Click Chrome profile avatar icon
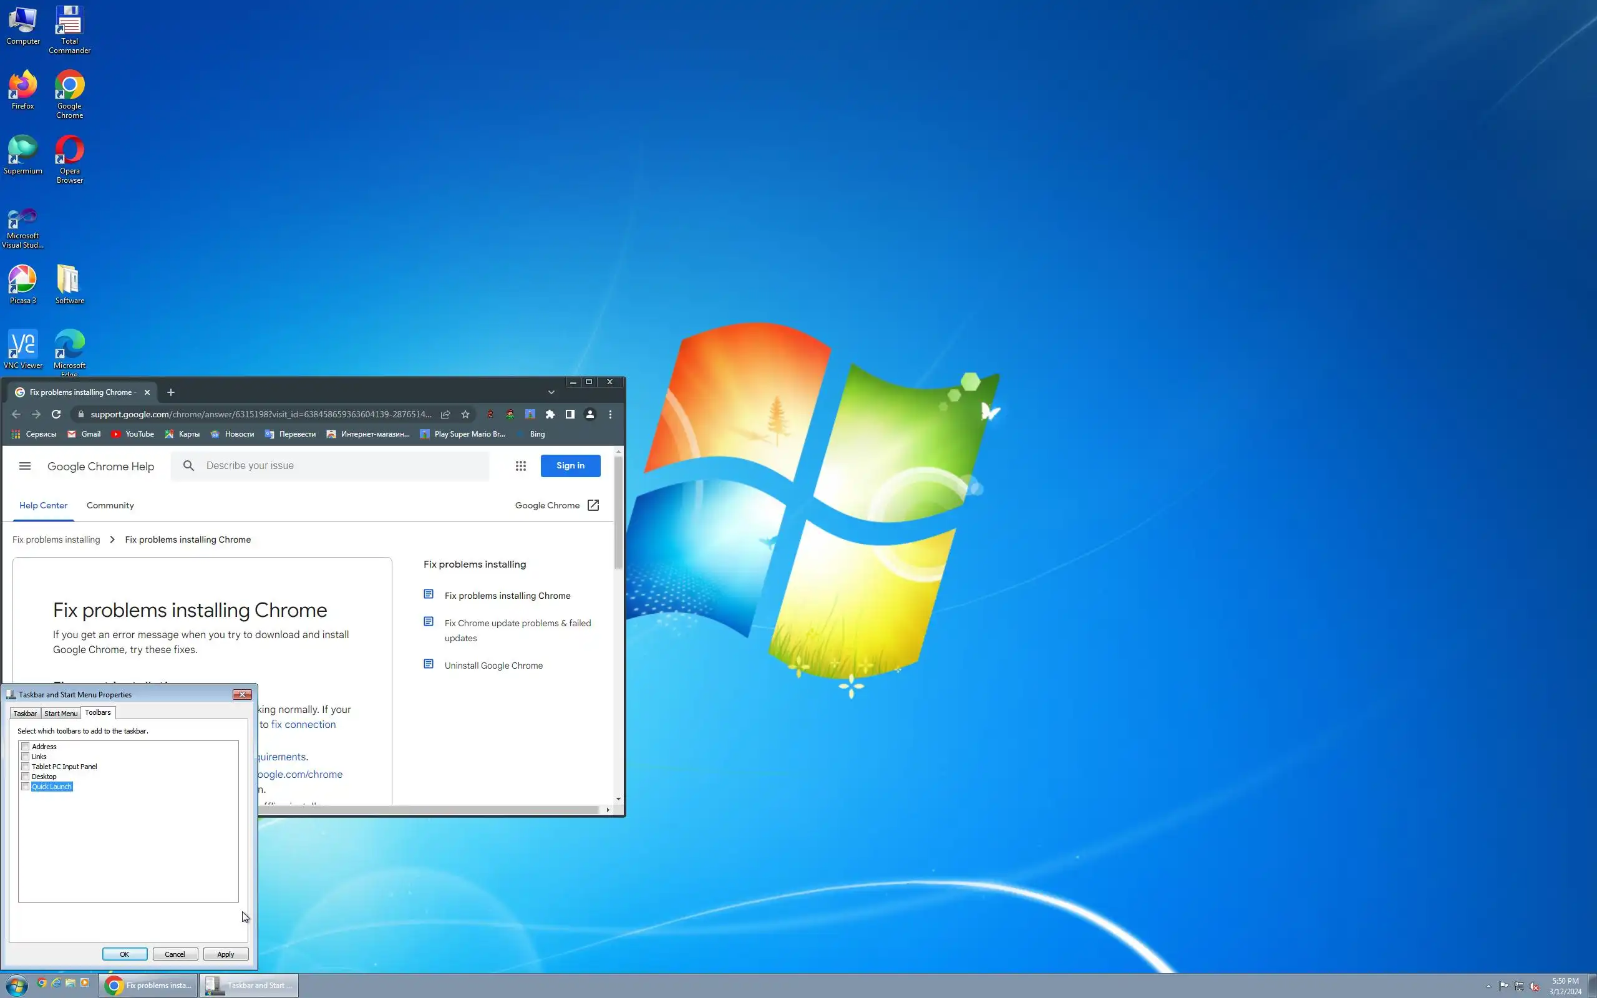Image resolution: width=1597 pixels, height=998 pixels. click(590, 415)
